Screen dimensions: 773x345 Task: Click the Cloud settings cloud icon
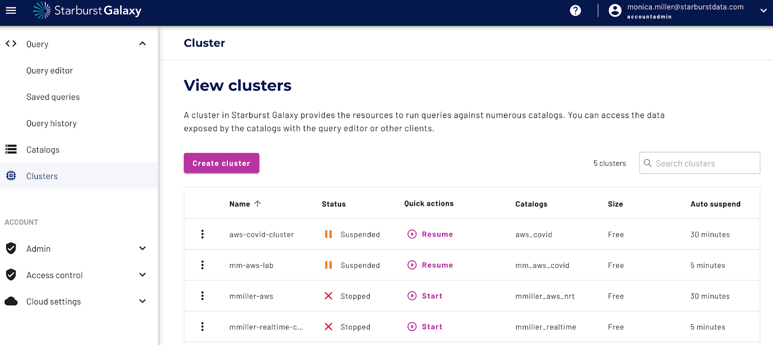click(11, 302)
